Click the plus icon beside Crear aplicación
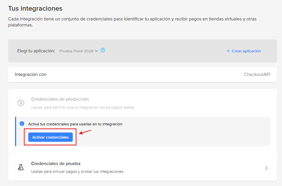282x186 pixels. coord(228,51)
